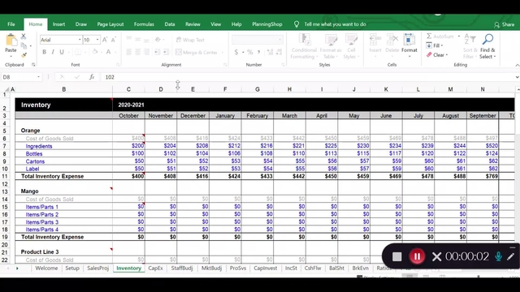This screenshot has width=520, height=292.
Task: Toggle Underline formatting
Action: [62, 52]
